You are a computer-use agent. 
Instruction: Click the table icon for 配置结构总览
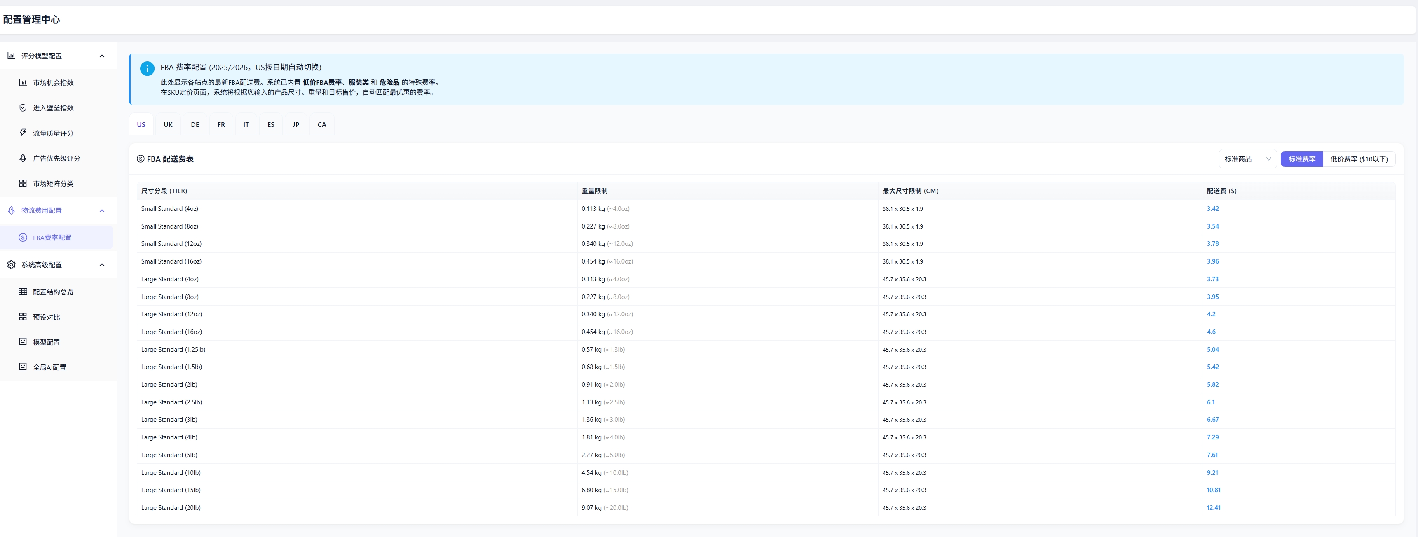23,292
